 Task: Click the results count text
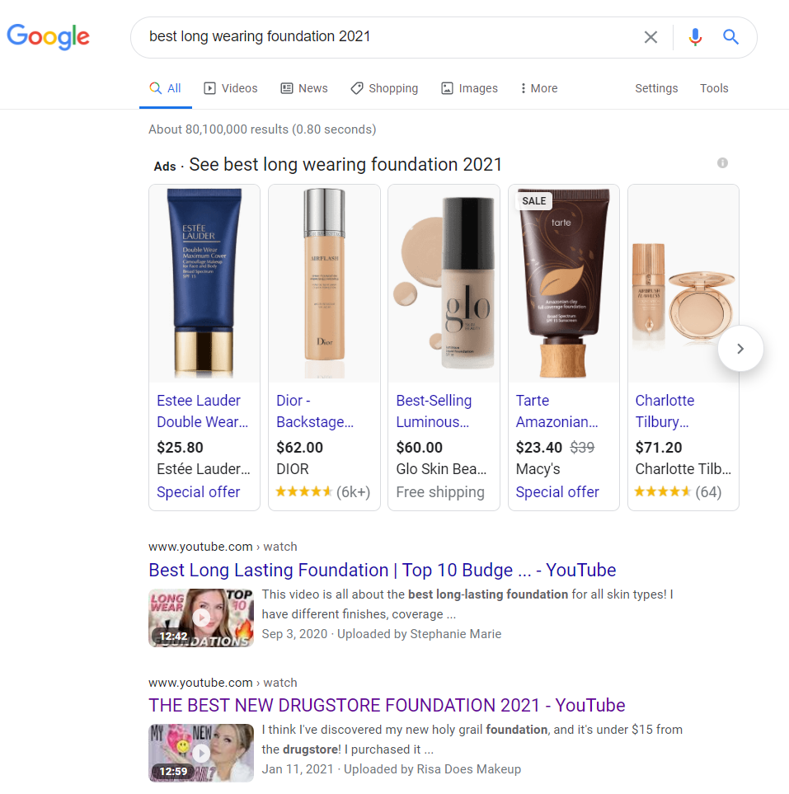pos(262,129)
